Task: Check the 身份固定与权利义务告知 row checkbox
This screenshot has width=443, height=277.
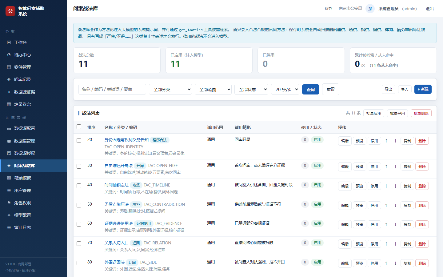Action: pyautogui.click(x=79, y=140)
